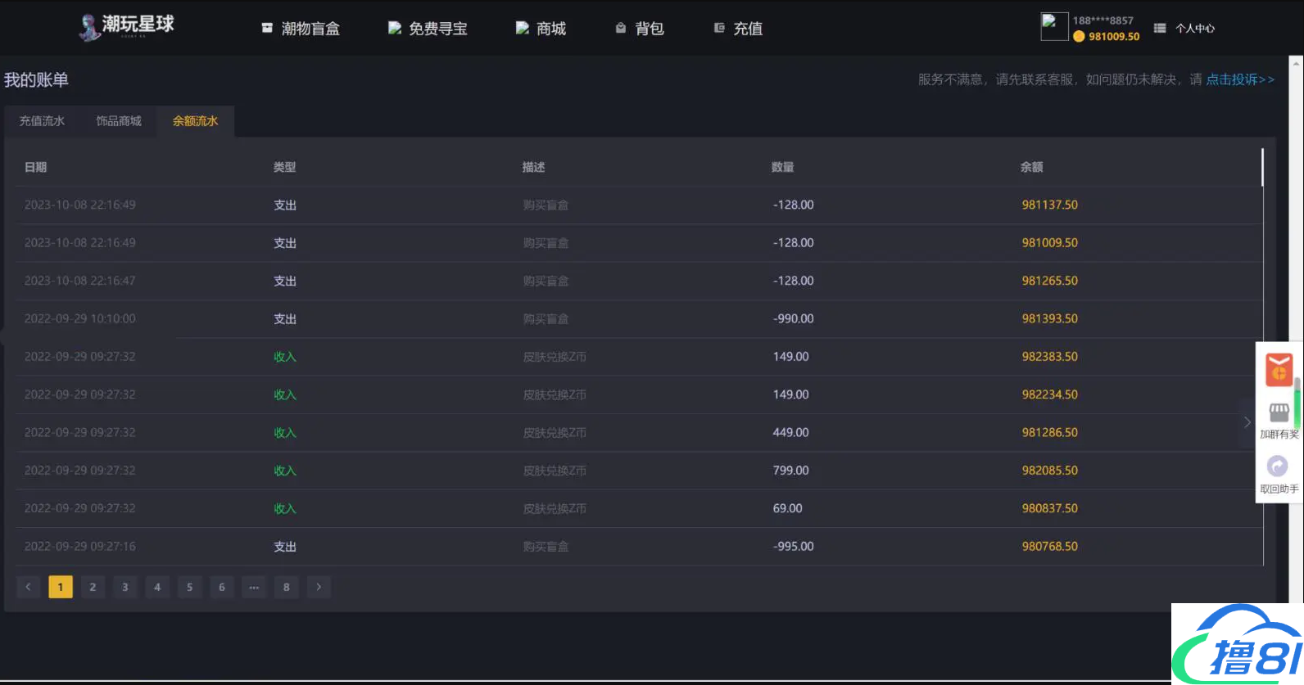The image size is (1304, 685).
Task: Click the 个人中心 list icon
Action: tap(1160, 28)
